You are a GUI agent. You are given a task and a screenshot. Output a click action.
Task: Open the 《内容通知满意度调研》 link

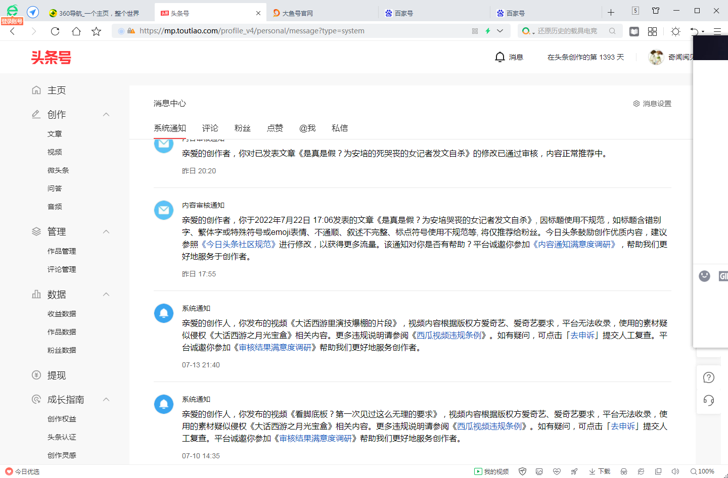(x=574, y=245)
